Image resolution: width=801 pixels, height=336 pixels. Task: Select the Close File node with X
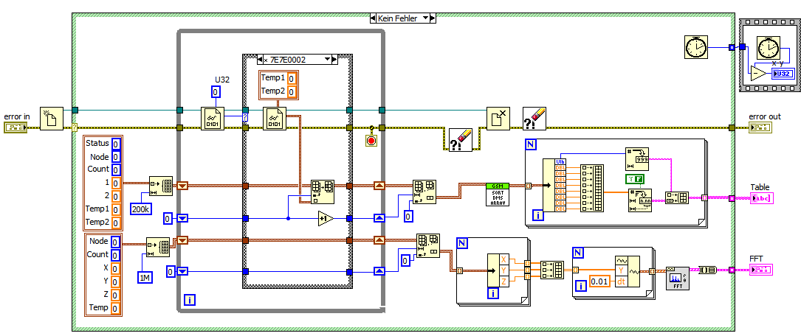[x=498, y=119]
